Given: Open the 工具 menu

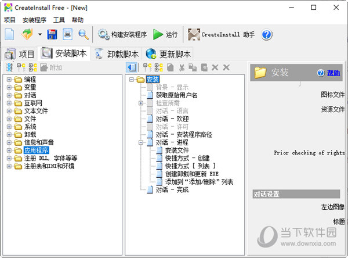Looking at the screenshot, I should [x=59, y=20].
